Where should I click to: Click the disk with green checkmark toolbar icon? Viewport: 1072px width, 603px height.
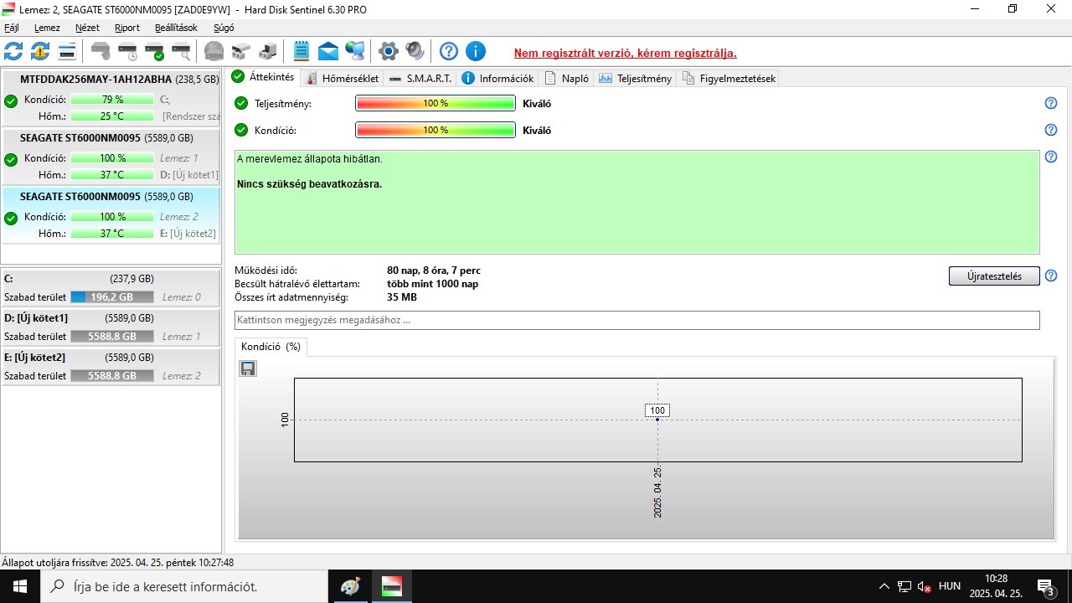click(x=154, y=51)
